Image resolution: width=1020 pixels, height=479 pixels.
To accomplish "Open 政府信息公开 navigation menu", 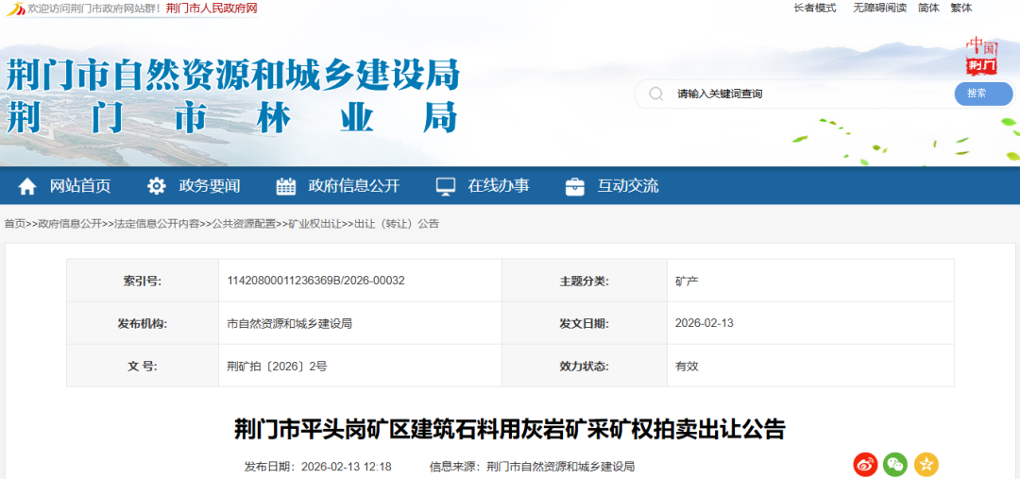I will (x=353, y=186).
